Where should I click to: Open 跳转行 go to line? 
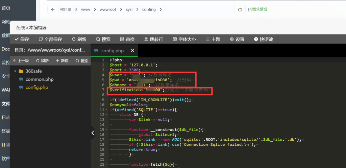[154, 39]
